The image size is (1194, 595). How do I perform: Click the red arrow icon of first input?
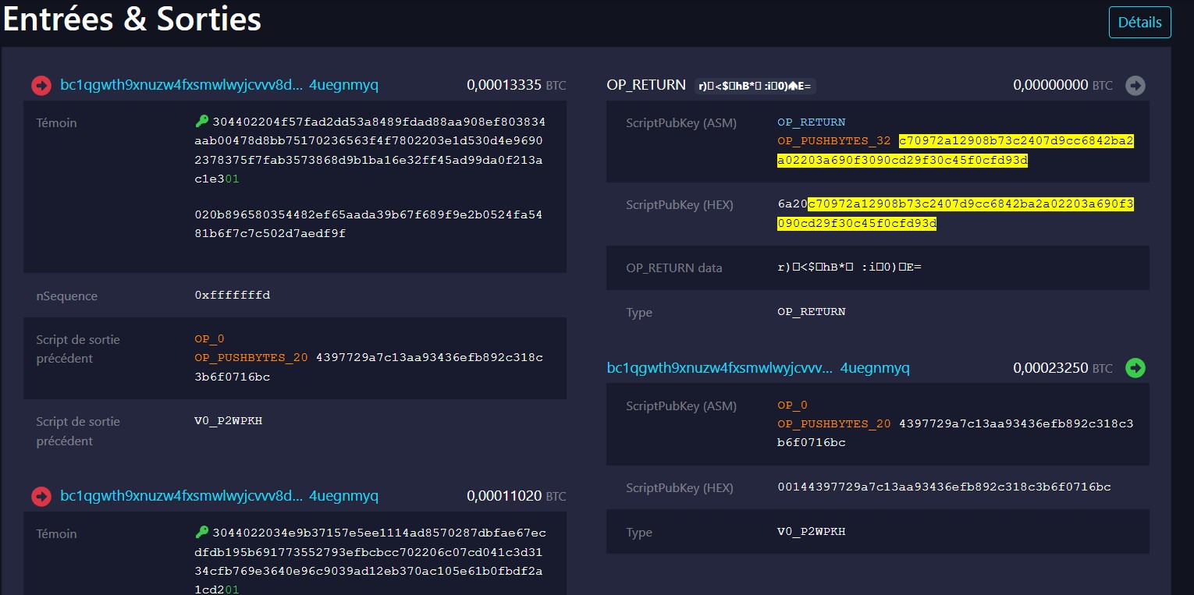tap(41, 86)
